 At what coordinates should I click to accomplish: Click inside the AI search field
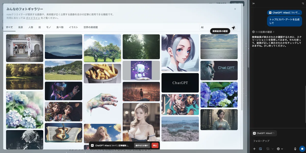tap(214, 27)
